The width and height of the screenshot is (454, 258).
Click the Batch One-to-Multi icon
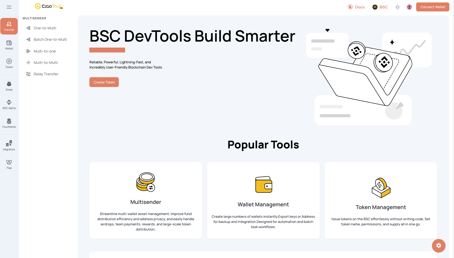pos(28,39)
